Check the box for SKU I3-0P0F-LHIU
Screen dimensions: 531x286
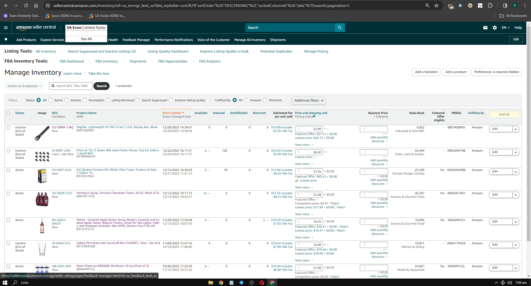coord(8,151)
